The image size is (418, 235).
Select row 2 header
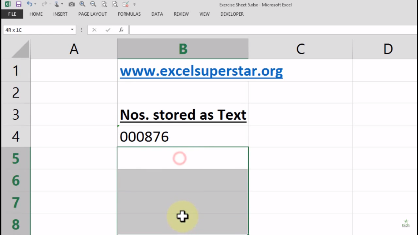16,92
